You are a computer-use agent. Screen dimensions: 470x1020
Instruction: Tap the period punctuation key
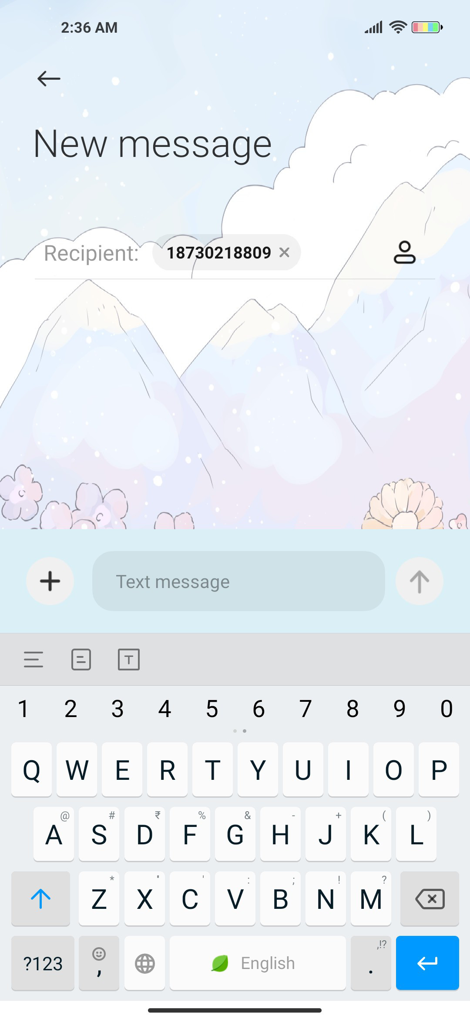pyautogui.click(x=371, y=963)
